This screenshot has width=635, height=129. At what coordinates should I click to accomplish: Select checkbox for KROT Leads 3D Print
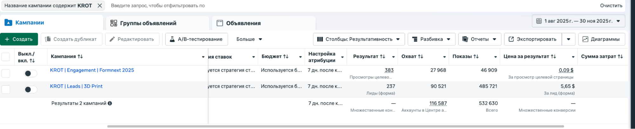click(6, 90)
